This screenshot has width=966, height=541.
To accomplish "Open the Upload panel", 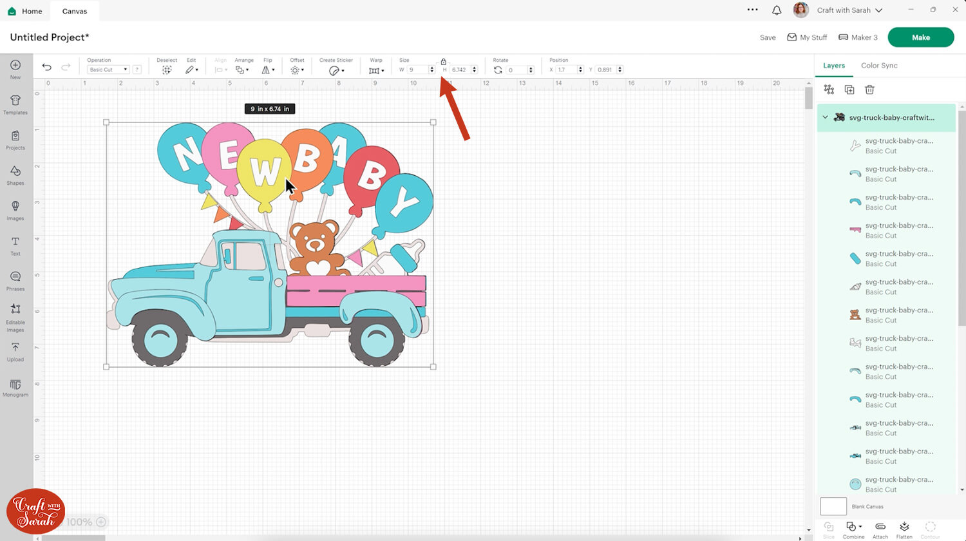I will [x=15, y=351].
